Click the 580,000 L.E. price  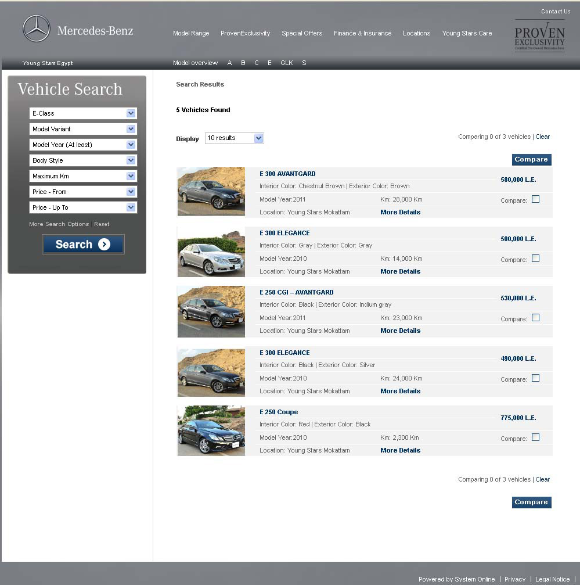point(518,180)
